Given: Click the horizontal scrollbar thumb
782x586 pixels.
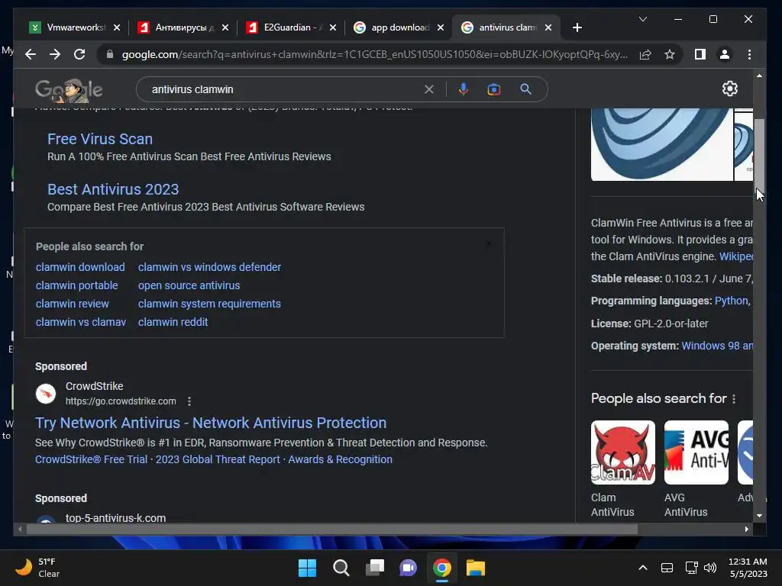Looking at the screenshot, I should [332, 530].
